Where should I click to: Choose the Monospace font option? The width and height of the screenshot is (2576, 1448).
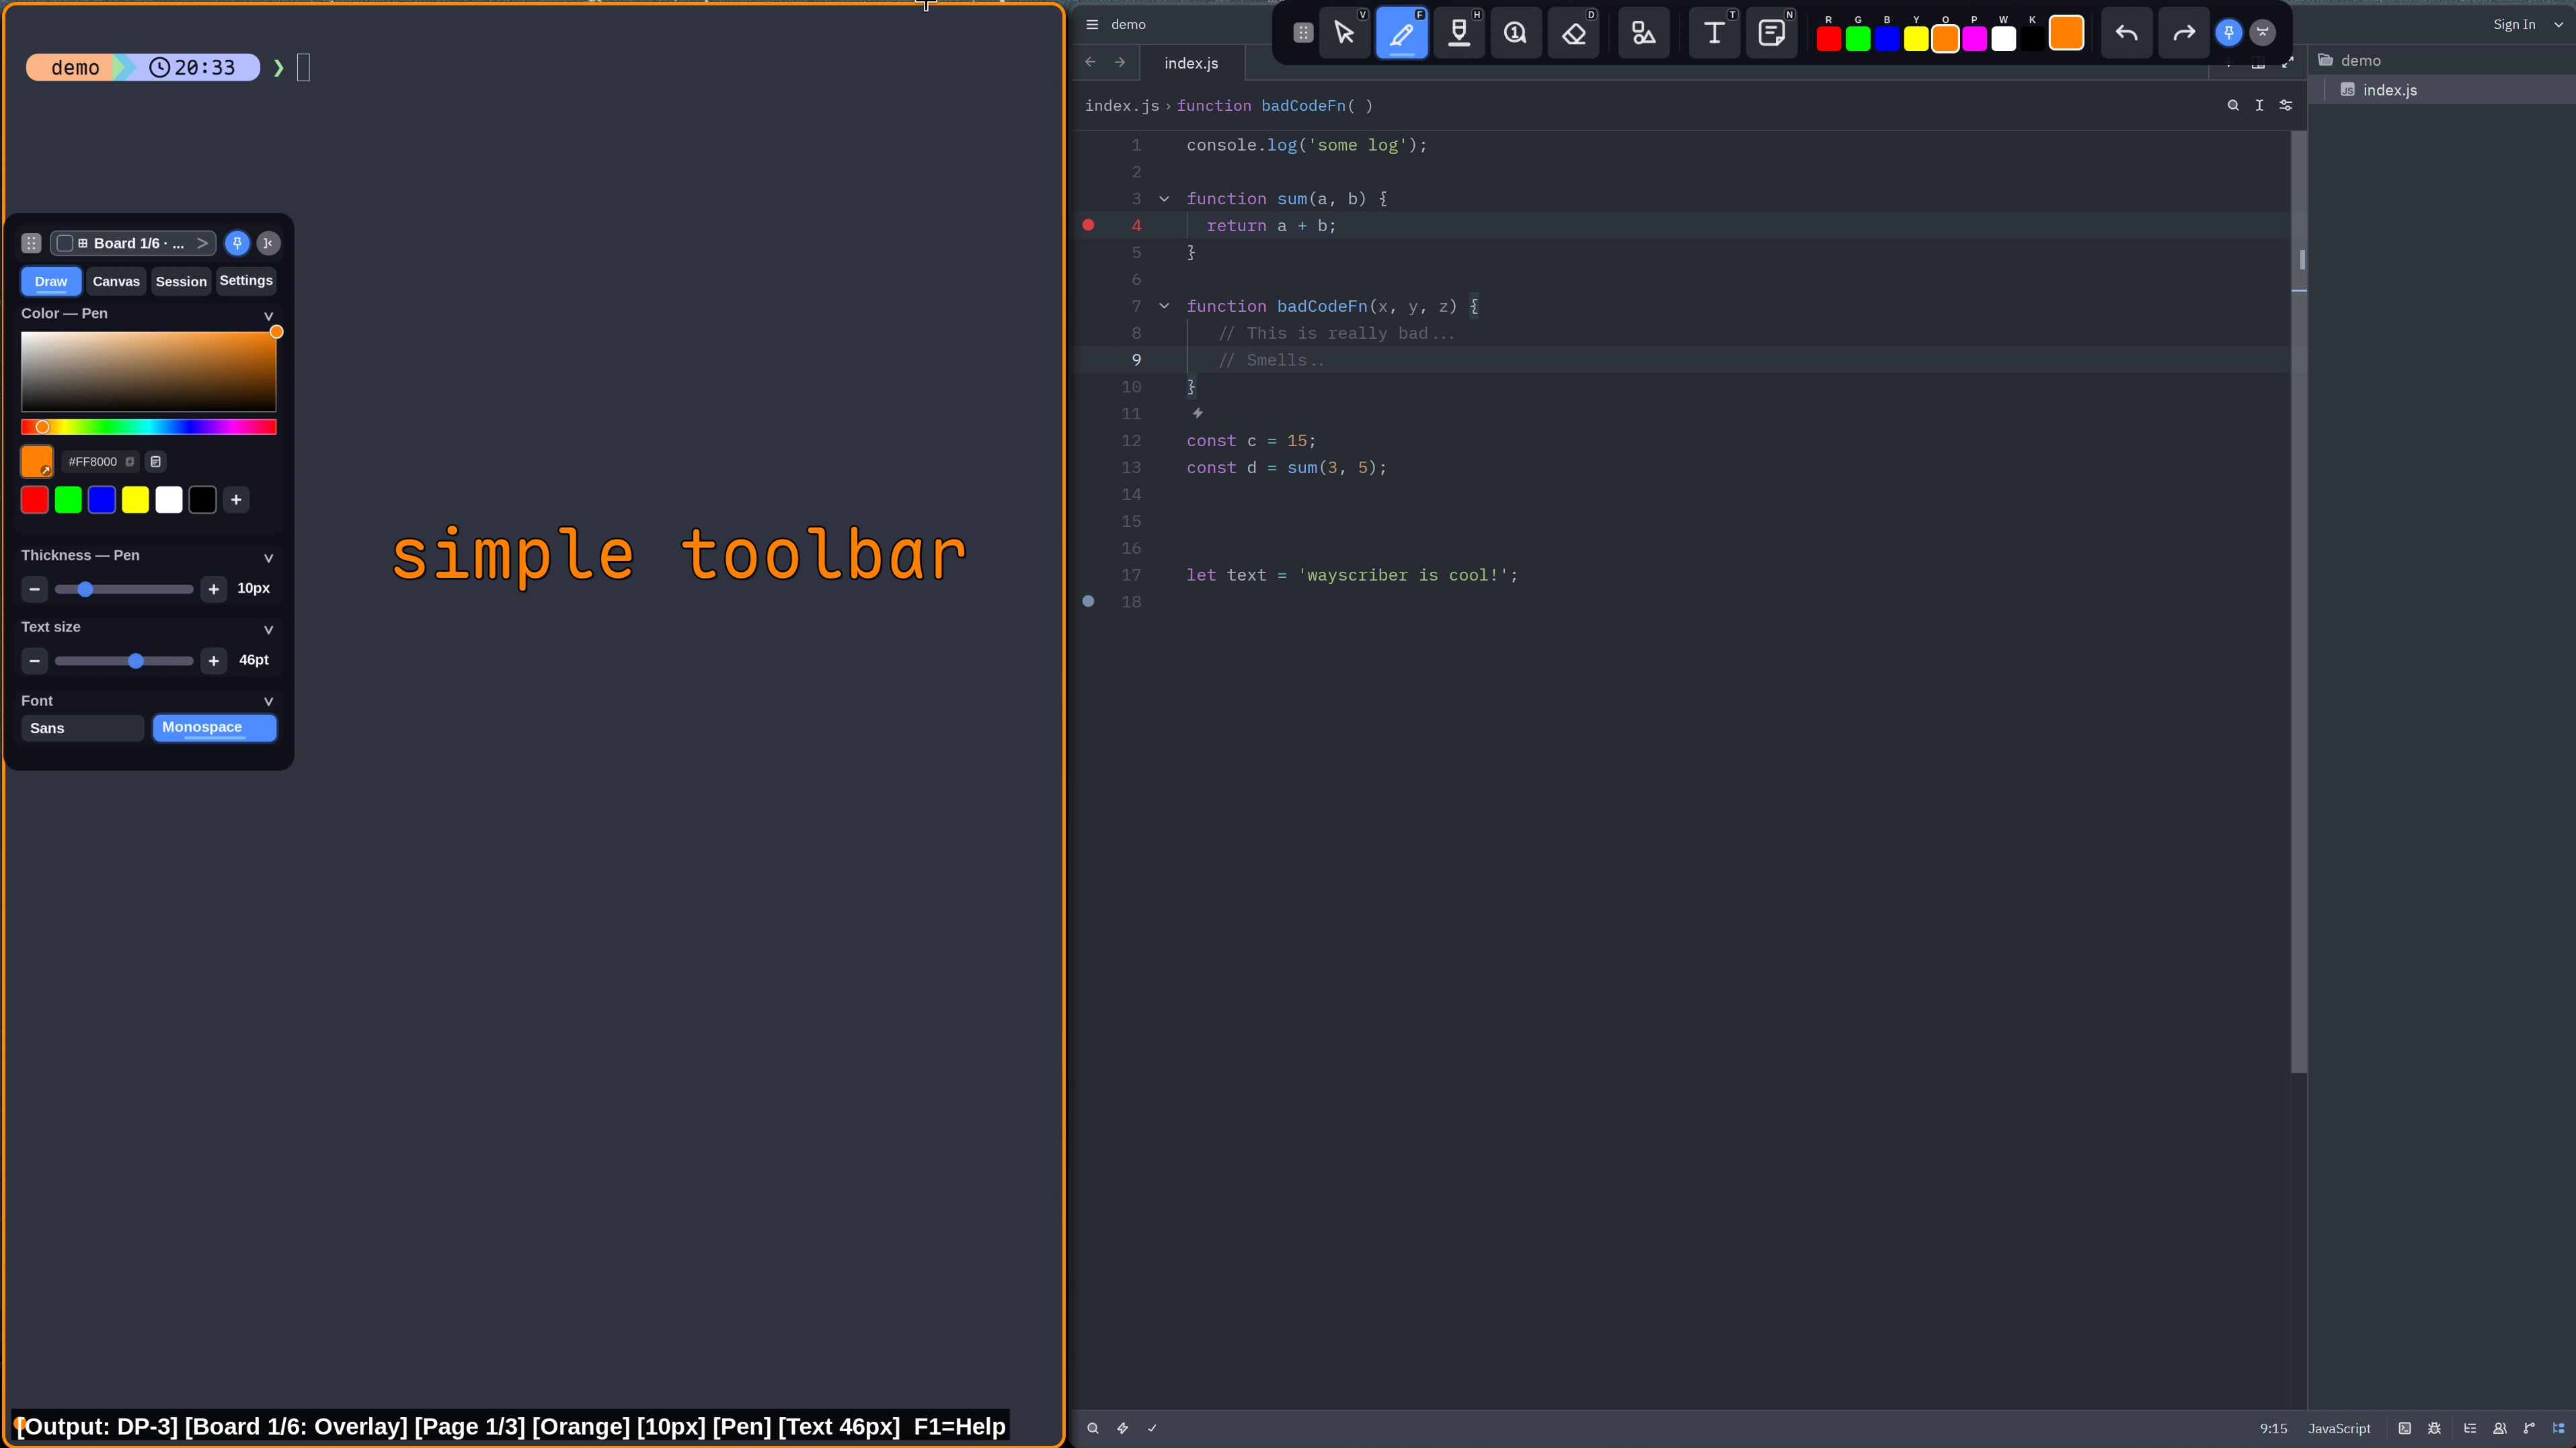214,728
